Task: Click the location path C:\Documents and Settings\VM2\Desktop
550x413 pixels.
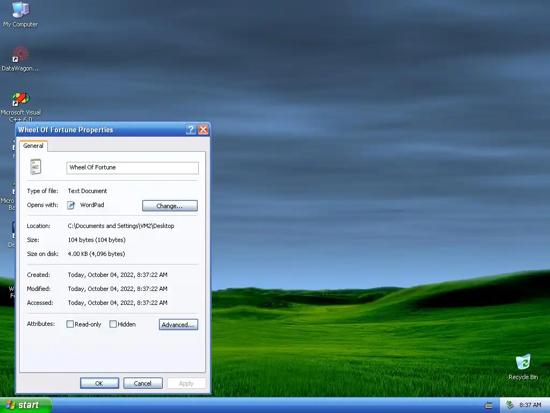Action: [121, 226]
